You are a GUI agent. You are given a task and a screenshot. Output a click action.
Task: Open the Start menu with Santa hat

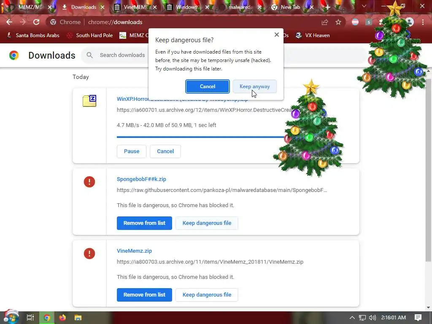click(11, 317)
